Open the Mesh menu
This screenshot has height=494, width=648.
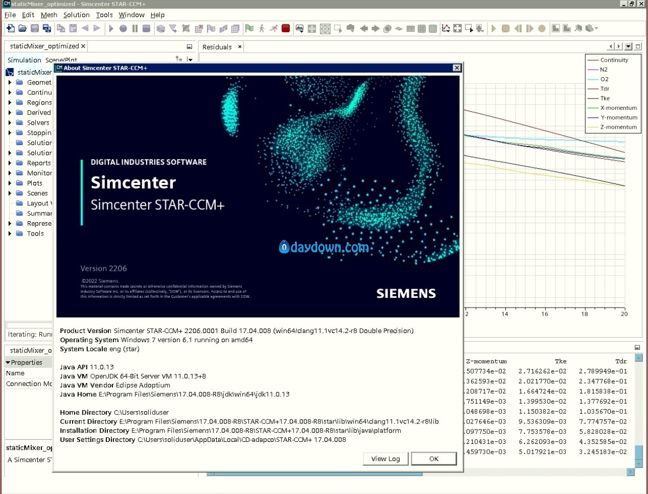coord(49,15)
